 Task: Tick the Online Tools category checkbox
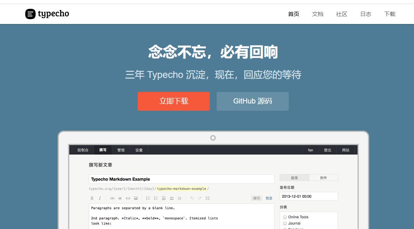(285, 217)
